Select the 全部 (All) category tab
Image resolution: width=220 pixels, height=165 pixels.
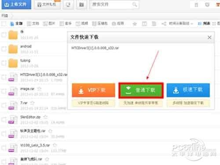coord(17,23)
